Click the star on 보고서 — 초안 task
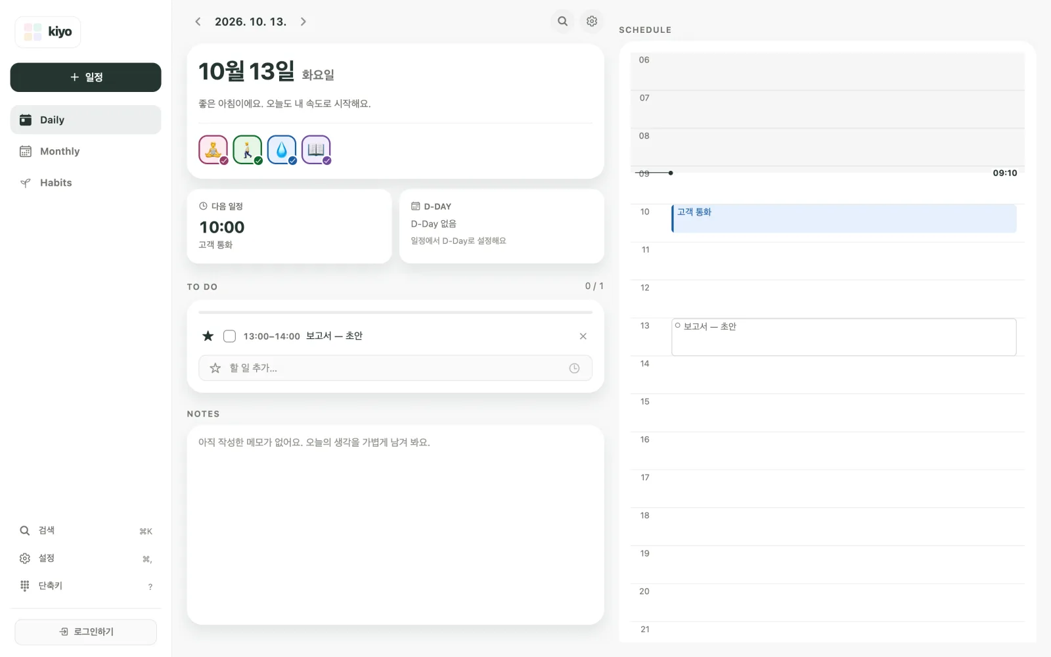The image size is (1051, 657). coord(208,336)
